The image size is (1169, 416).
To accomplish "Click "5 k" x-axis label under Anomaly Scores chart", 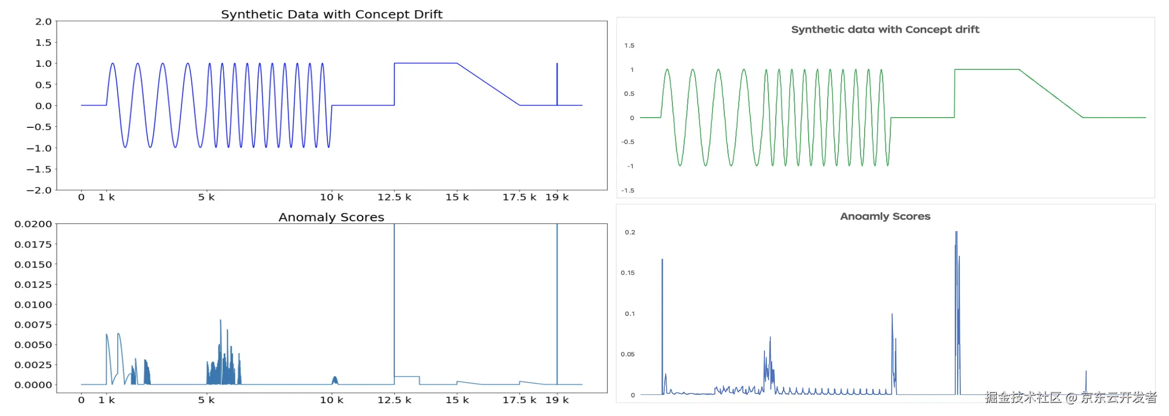I will pyautogui.click(x=207, y=400).
